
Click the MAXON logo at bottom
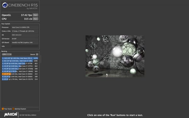tap(11, 115)
